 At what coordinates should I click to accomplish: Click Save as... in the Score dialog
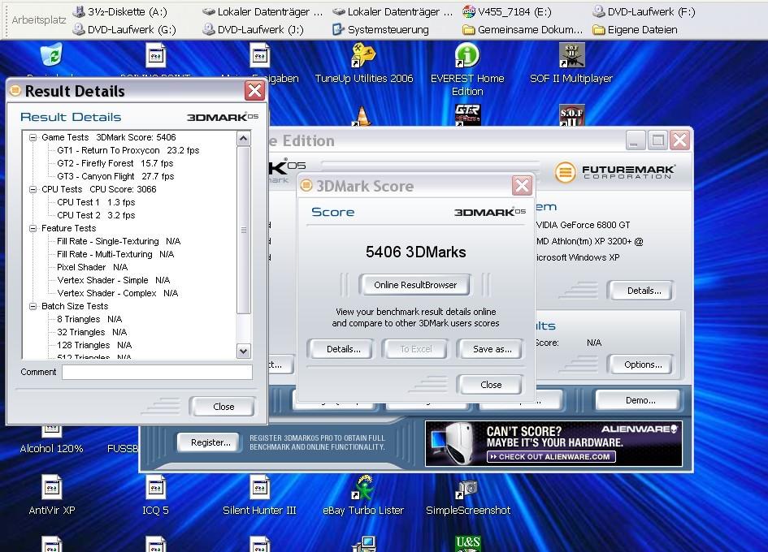(x=492, y=349)
